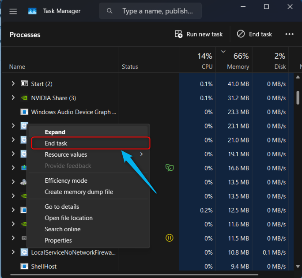Screen dimensions: 302x278
Task: Expand the process row with 21.0 MB
Action: [13, 140]
